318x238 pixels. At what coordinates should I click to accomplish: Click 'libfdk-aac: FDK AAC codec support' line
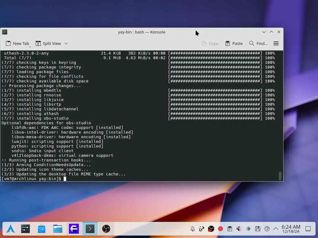point(67,127)
